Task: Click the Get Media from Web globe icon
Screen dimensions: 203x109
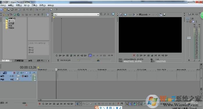Action: point(15,15)
